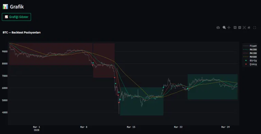Click the 4000 y-axis label

pos(5,113)
